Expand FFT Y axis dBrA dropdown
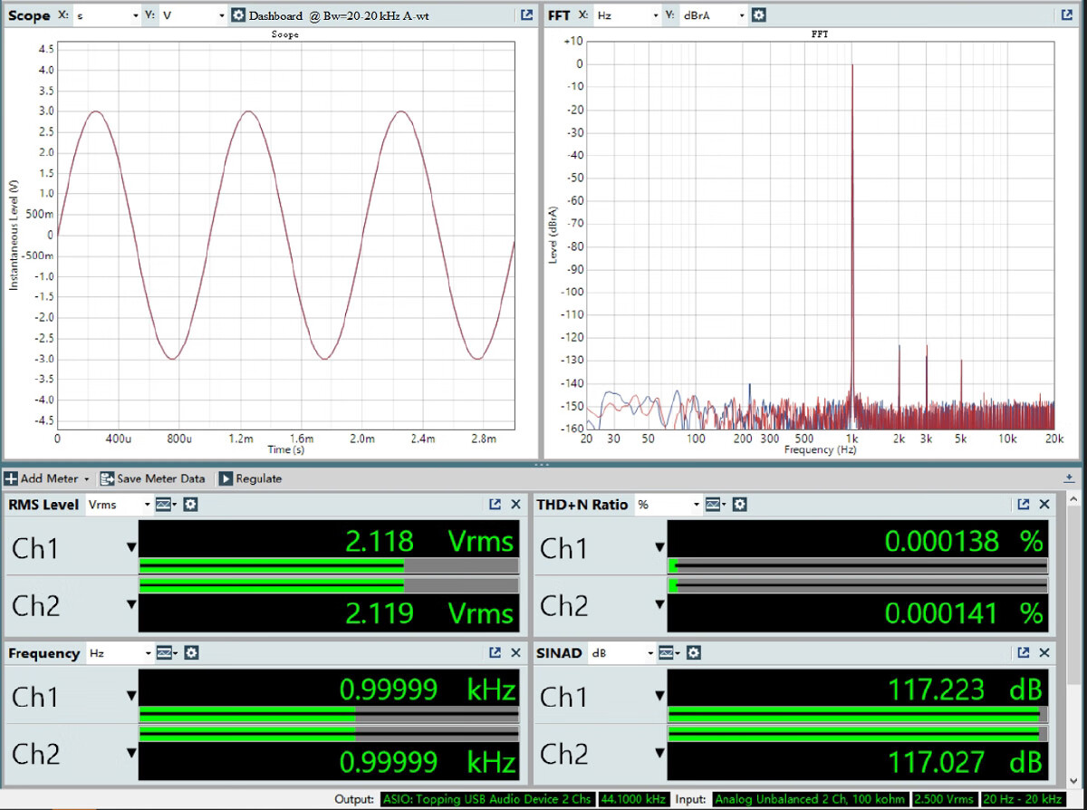Screen dimensions: 1087x810 [742, 15]
